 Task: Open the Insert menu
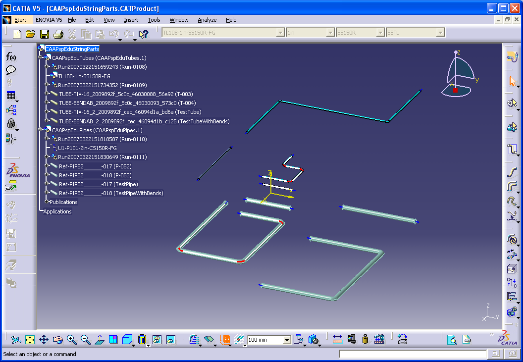click(131, 20)
